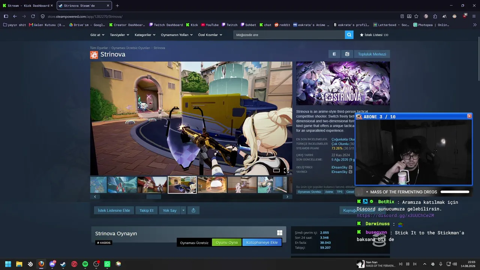The width and height of the screenshot is (480, 270).
Task: Click the microphone icon in the system tray
Action: point(441,264)
